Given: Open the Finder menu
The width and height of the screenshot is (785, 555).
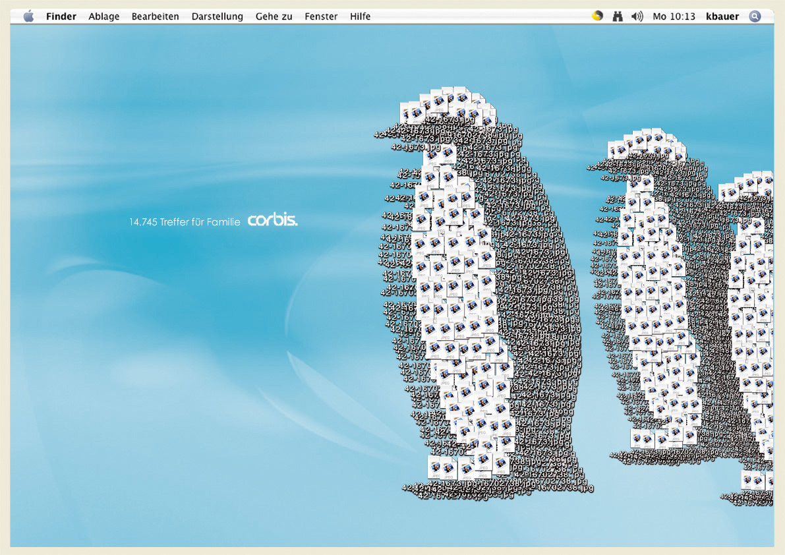Looking at the screenshot, I should 61,16.
